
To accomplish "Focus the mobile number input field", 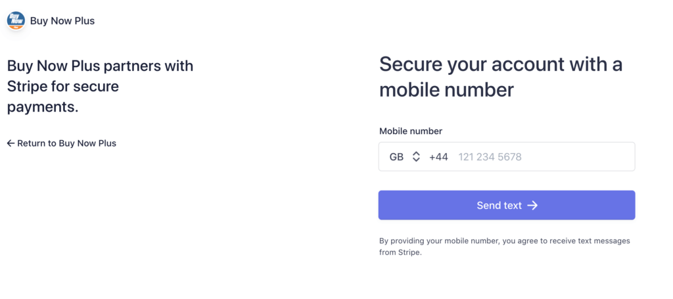I will tap(507, 156).
